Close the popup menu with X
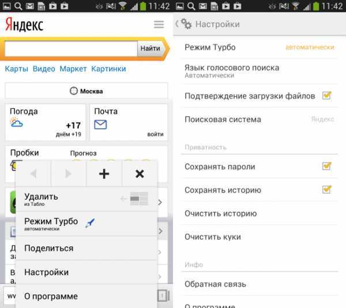Image resolution: width=346 pixels, height=308 pixels. click(140, 173)
